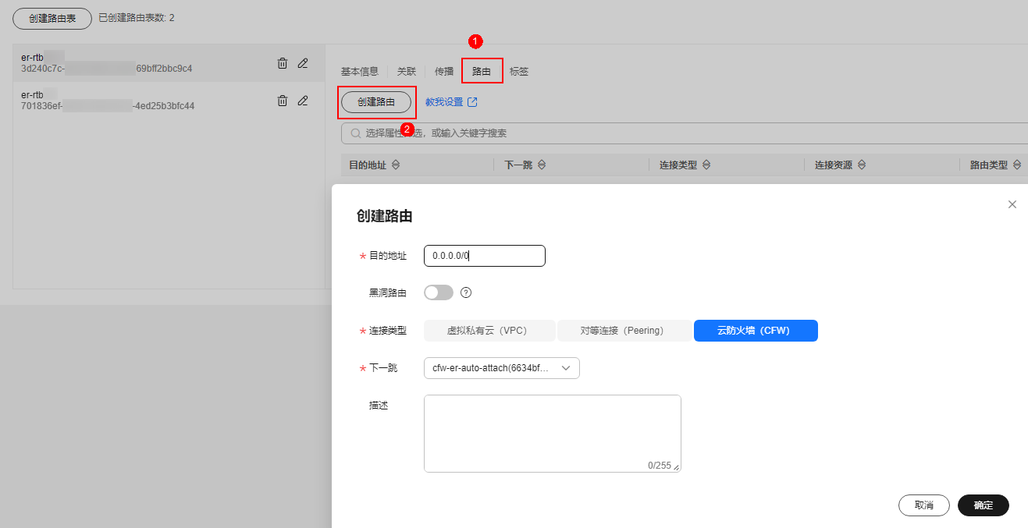
Task: Switch to the 路由 tab
Action: (x=482, y=71)
